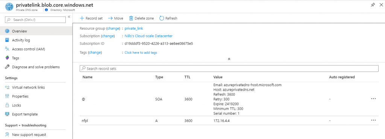This screenshot has height=139, width=385.
Task: Open more options for SOA record
Action: [x=373, y=99]
